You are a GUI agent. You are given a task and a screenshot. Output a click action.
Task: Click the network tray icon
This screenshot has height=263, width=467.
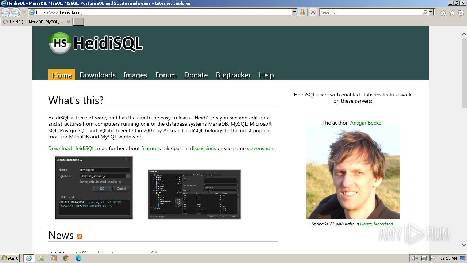(424, 258)
